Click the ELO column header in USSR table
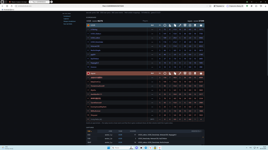Image resolution: width=268 pixels, height=150 pixels. [x=152, y=25]
